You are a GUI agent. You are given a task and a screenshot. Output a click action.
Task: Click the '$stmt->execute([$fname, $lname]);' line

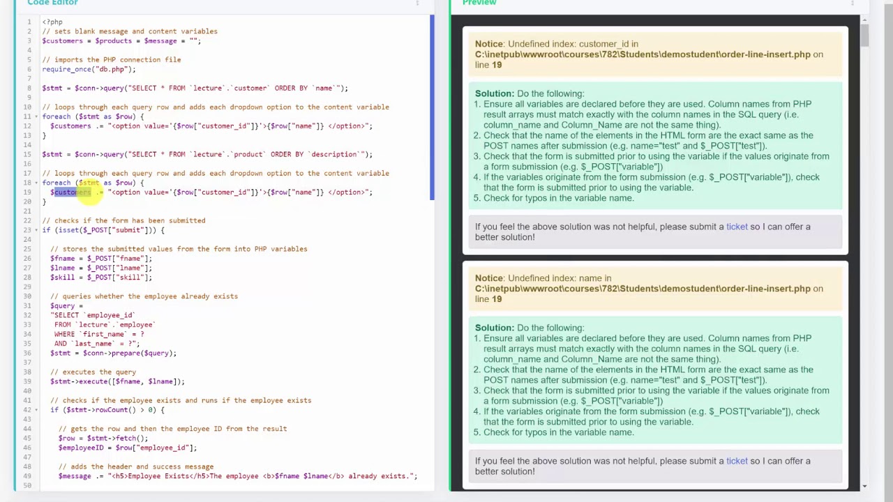117,381
